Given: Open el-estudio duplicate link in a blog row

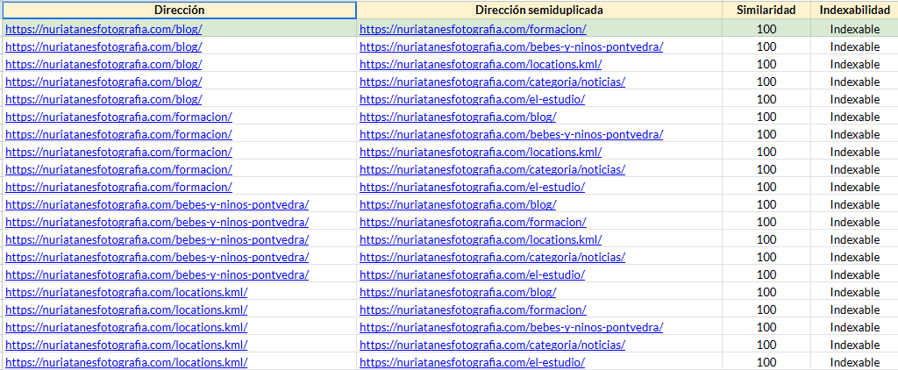Looking at the screenshot, I should click(x=472, y=99).
